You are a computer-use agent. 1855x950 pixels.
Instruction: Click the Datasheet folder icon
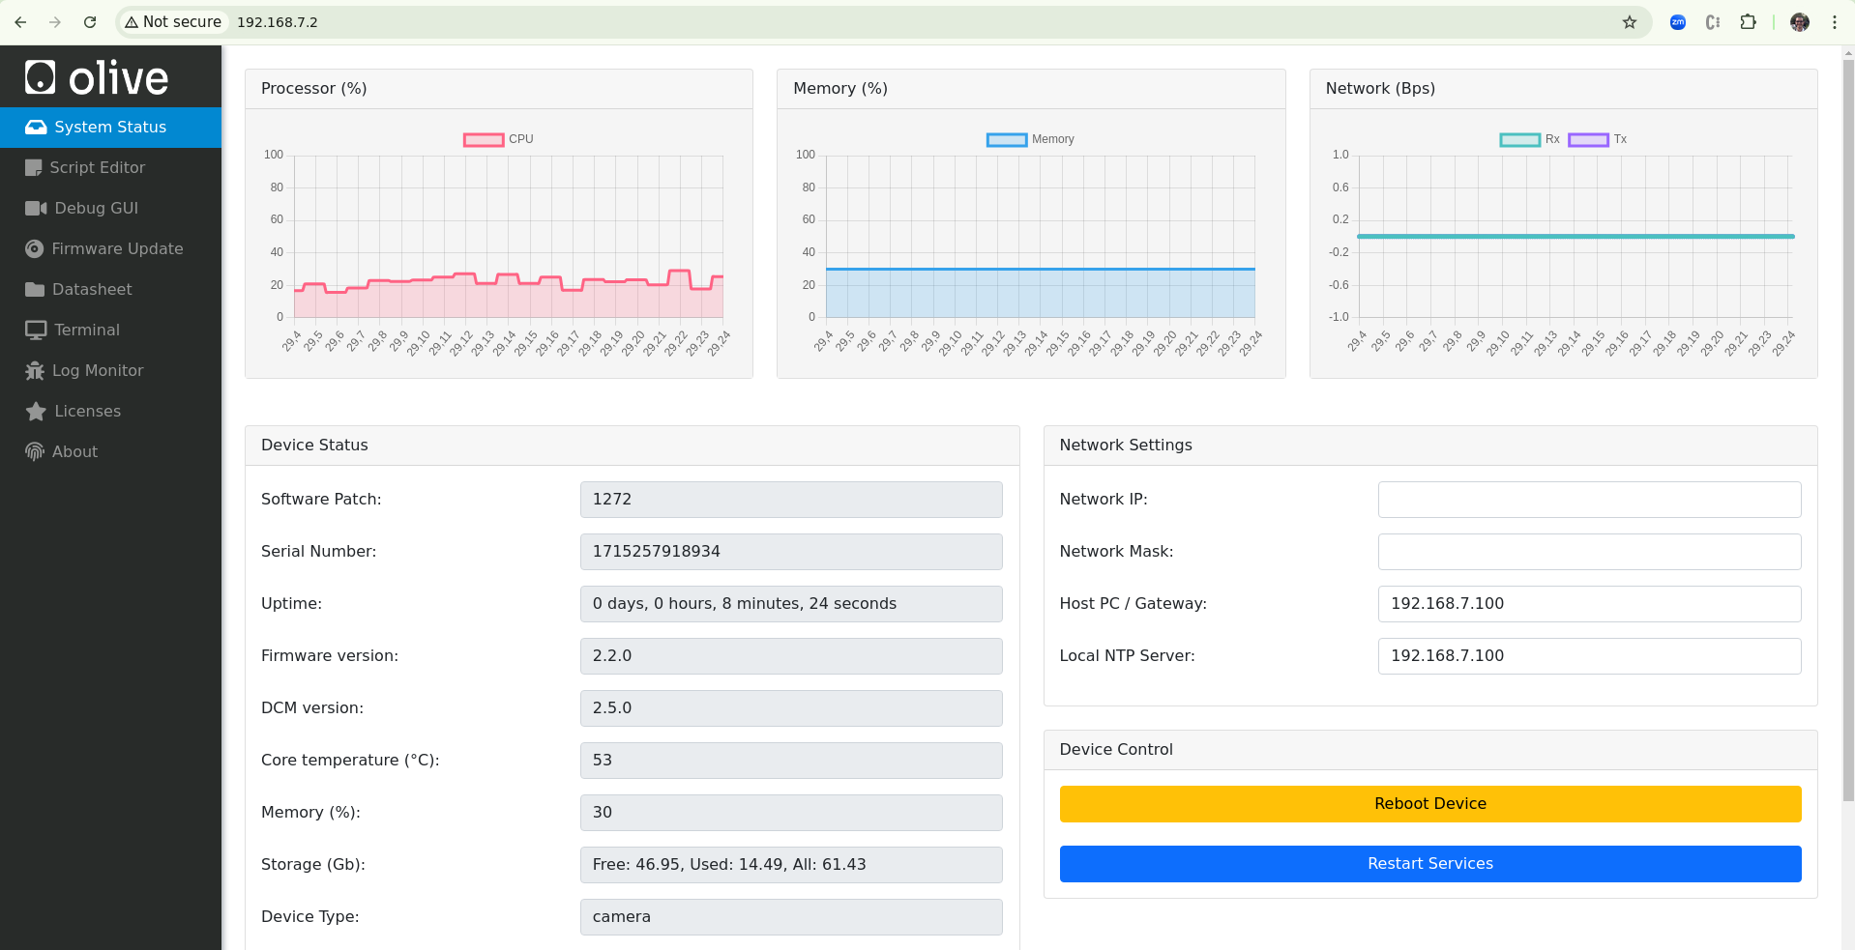pos(35,289)
